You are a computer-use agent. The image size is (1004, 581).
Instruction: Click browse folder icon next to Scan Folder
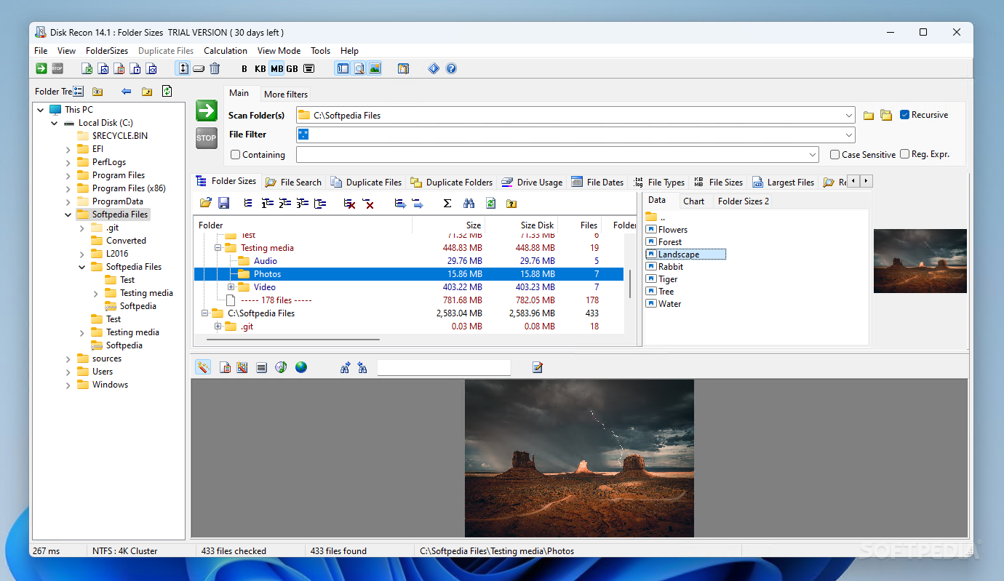869,115
